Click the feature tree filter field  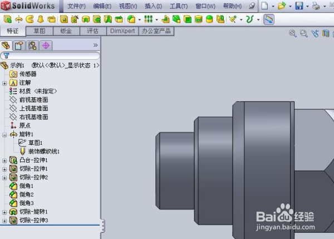50,56
